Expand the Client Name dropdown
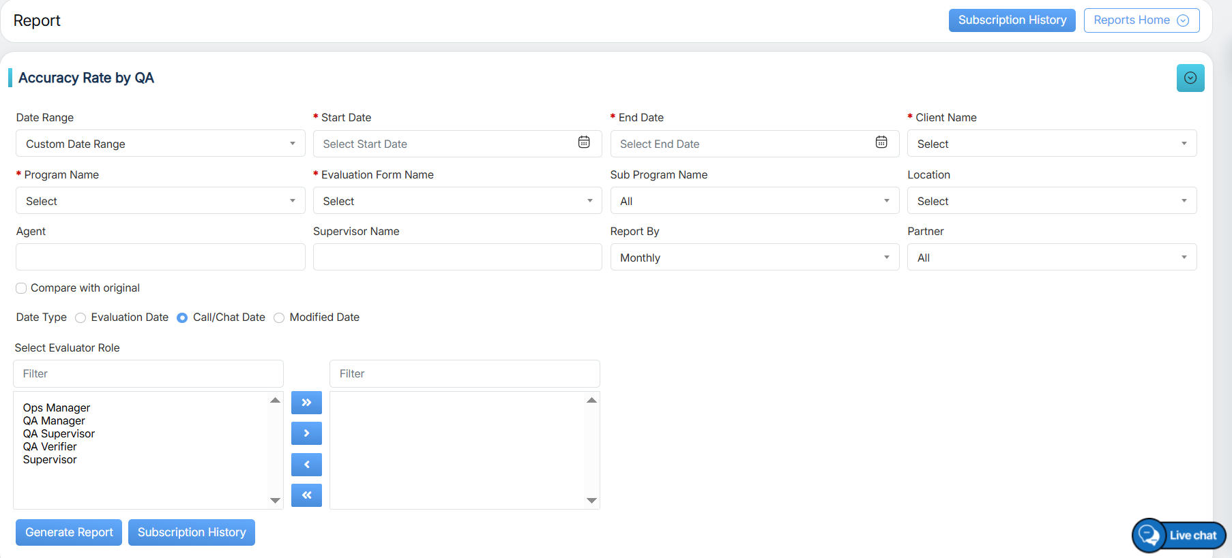 pos(1051,144)
